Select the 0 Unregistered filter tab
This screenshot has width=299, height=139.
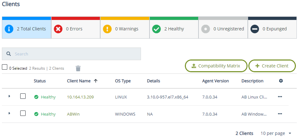tap(223, 29)
